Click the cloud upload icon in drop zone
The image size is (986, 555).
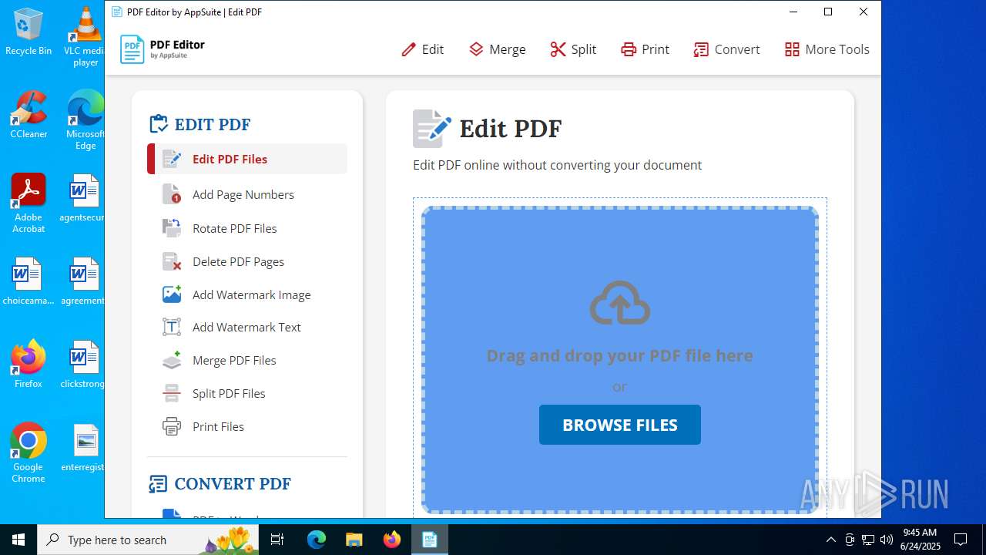[x=620, y=302]
